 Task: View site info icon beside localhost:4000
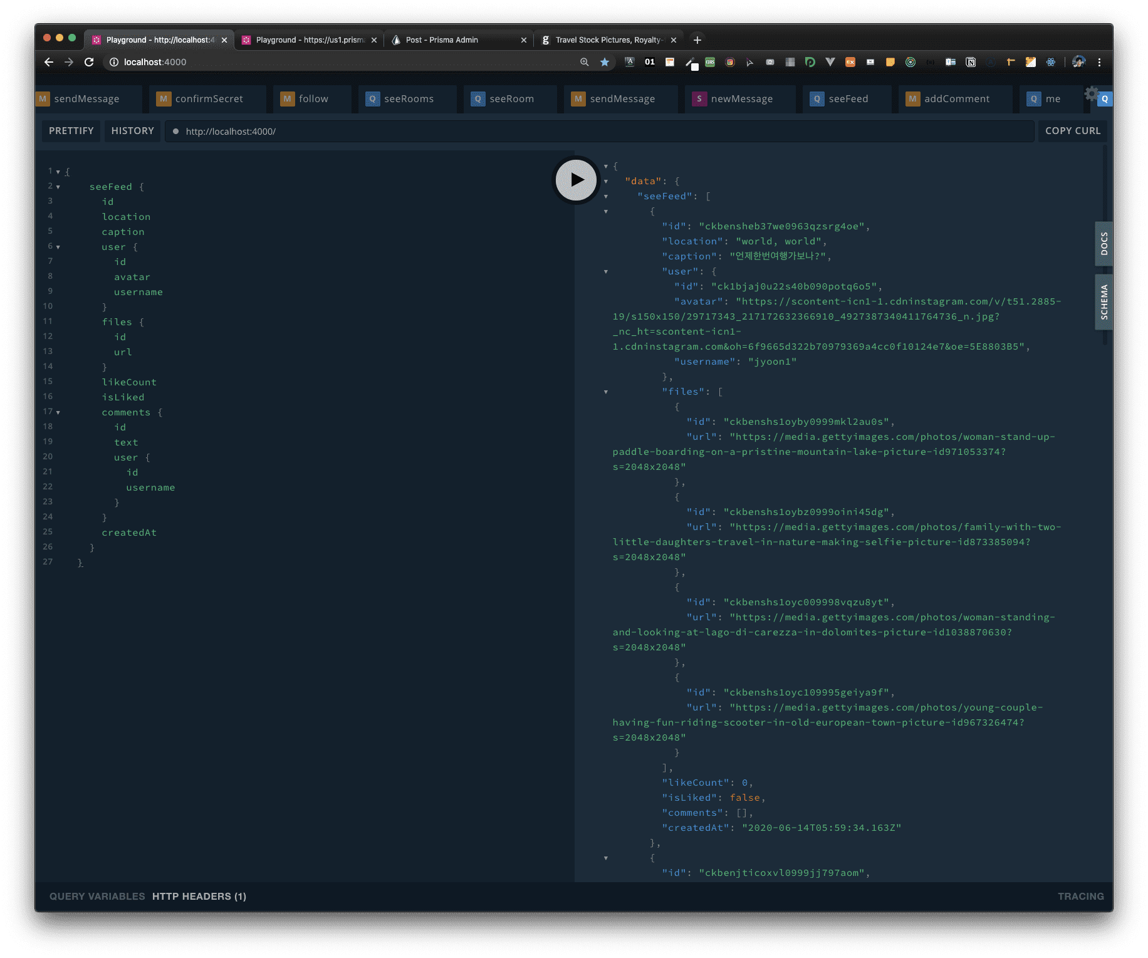click(x=114, y=62)
